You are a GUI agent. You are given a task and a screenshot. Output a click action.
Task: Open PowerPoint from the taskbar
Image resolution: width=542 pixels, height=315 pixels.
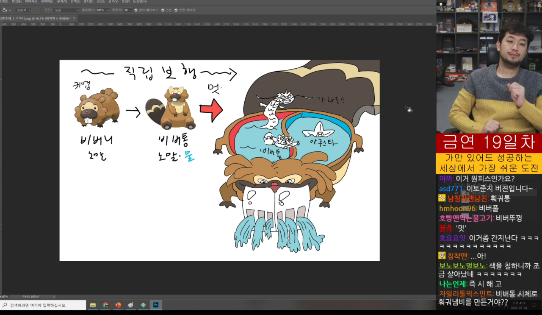(118, 305)
